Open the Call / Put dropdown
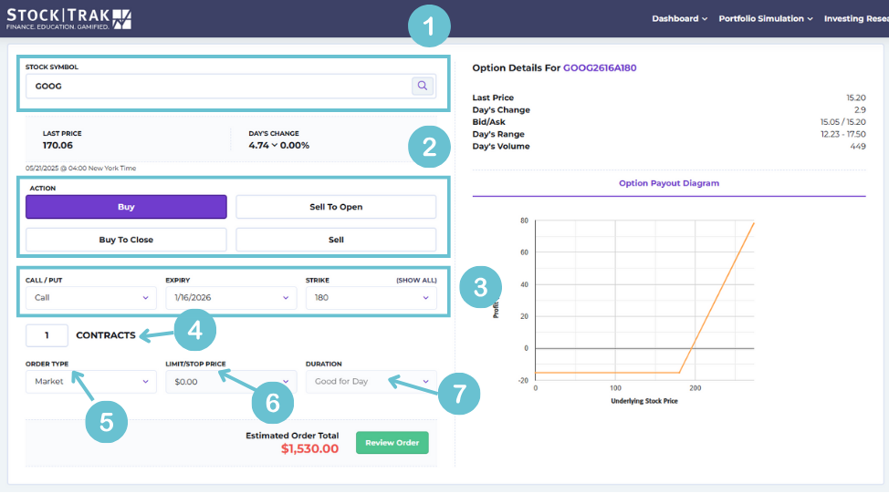 click(90, 298)
